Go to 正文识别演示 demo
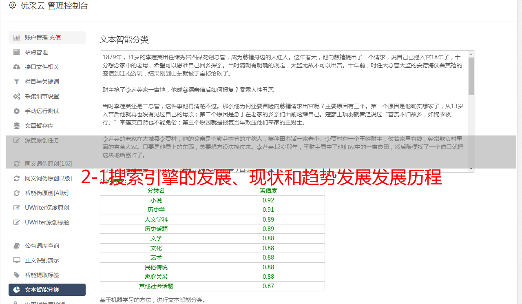 pos(47,260)
